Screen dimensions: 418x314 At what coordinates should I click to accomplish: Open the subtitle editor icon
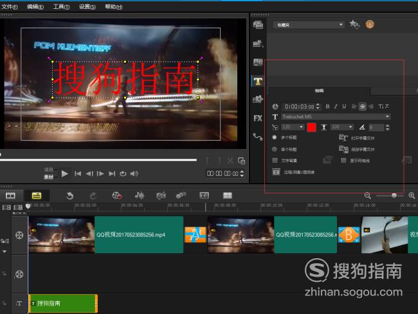point(204,196)
